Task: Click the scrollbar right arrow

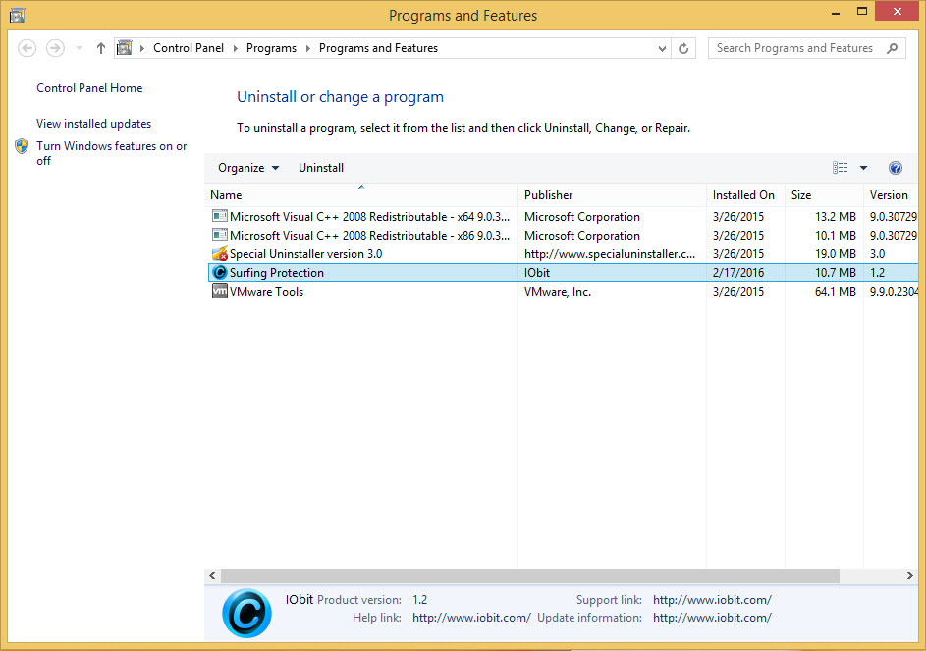Action: pyautogui.click(x=910, y=575)
